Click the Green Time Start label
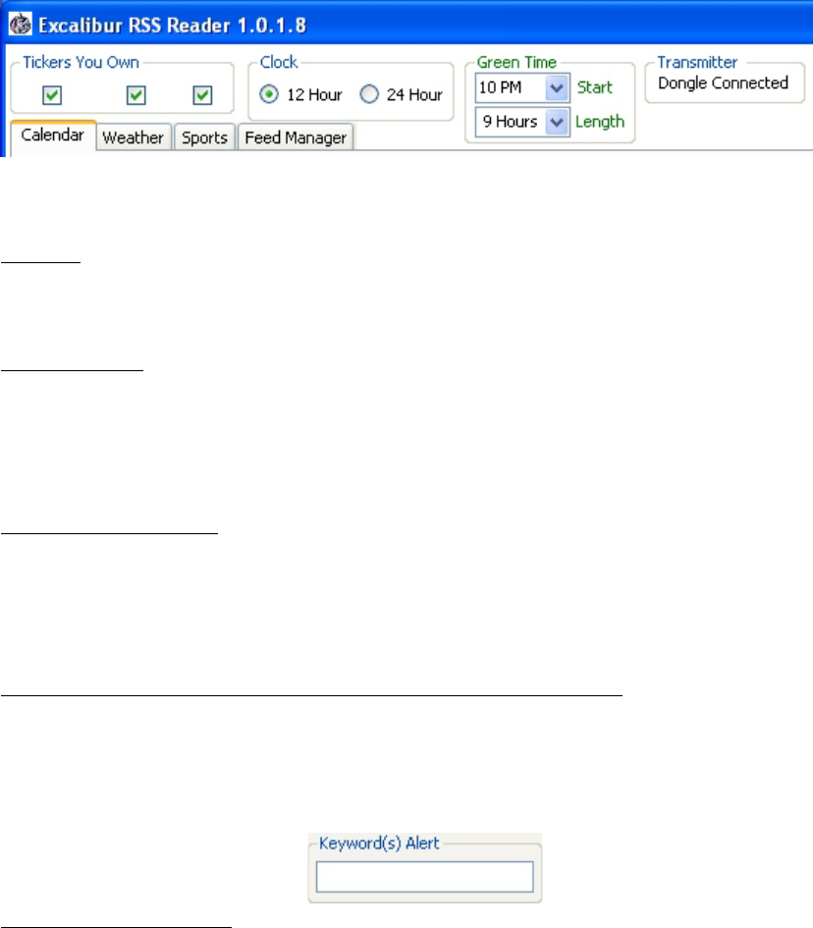Viewport: 813px width, 928px height. [595, 87]
